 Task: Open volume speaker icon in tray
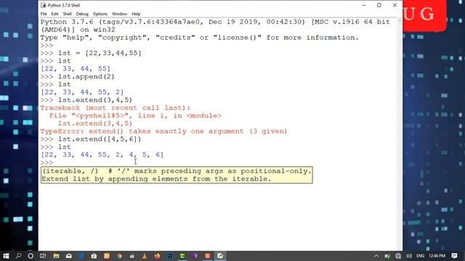click(409, 256)
